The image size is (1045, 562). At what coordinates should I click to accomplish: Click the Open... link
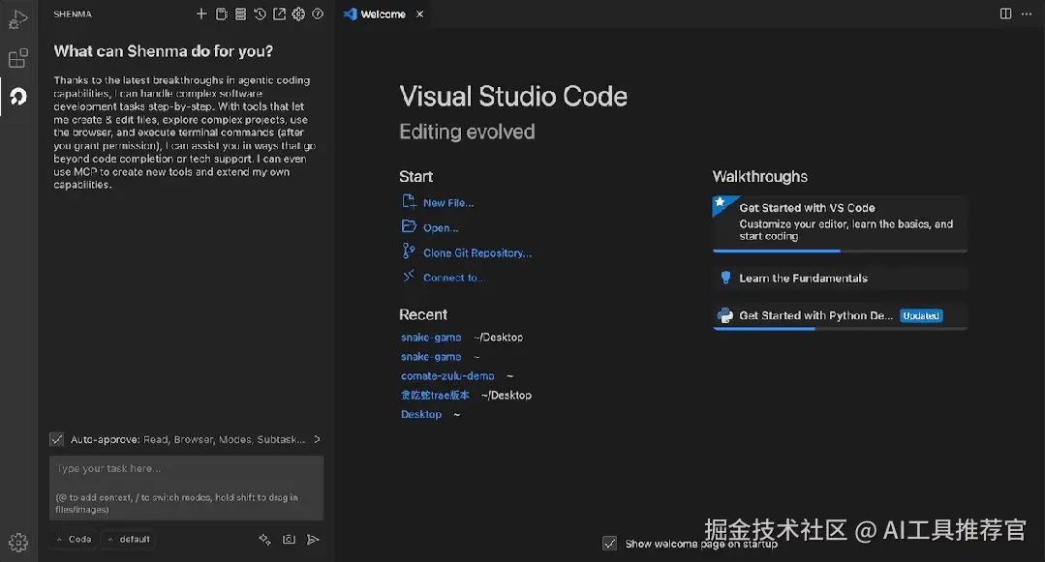[x=441, y=227]
